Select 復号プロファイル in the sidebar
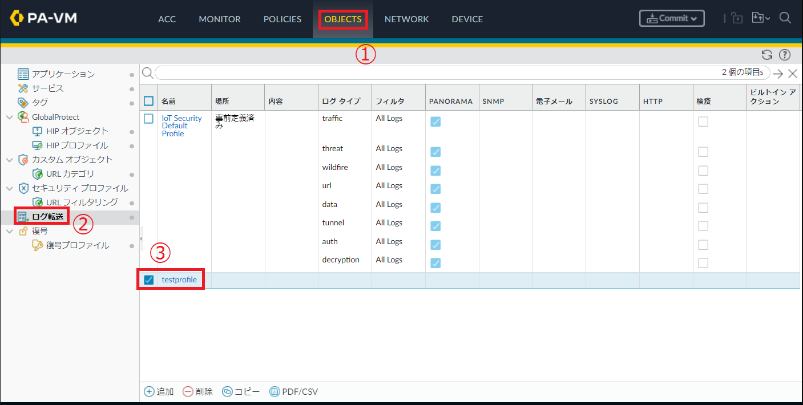 77,245
